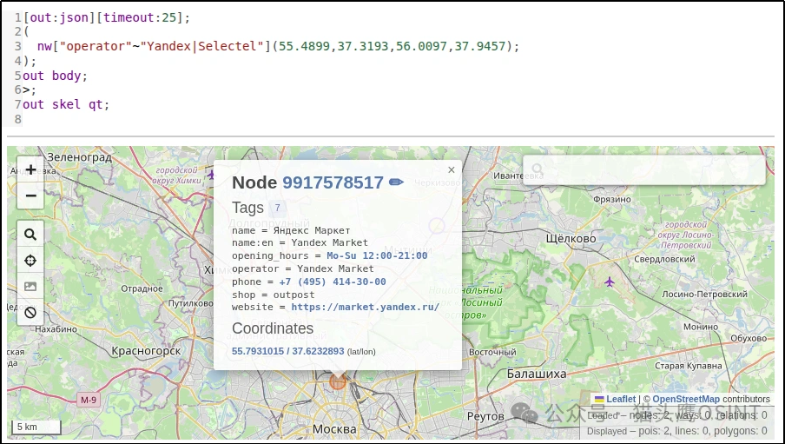Viewport: 785px width, 444px height.
Task: Zoom in on the map
Action: tap(30, 170)
